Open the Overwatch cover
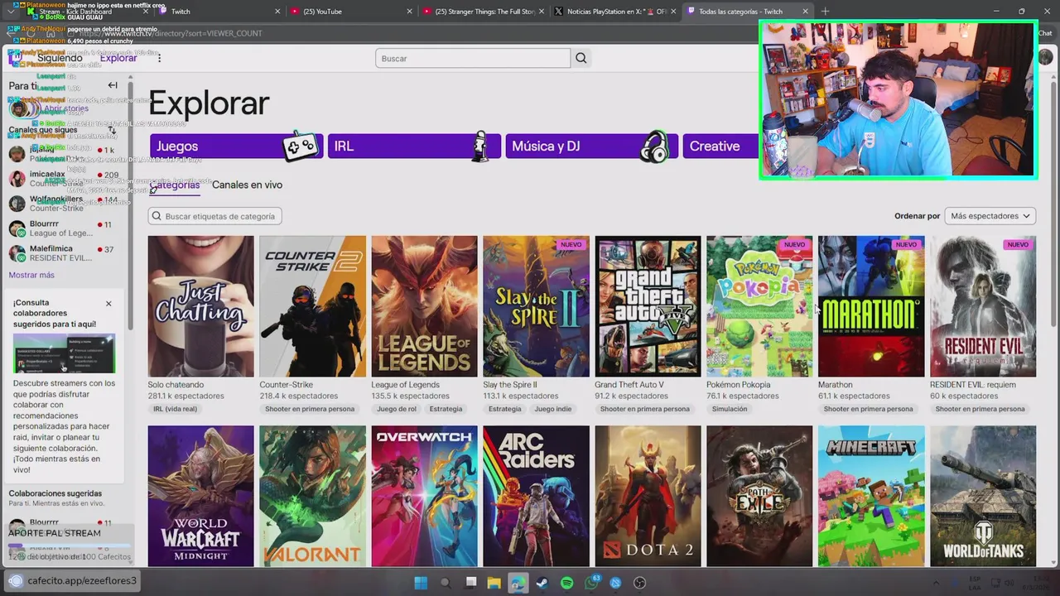The height and width of the screenshot is (596, 1060). coord(424,496)
